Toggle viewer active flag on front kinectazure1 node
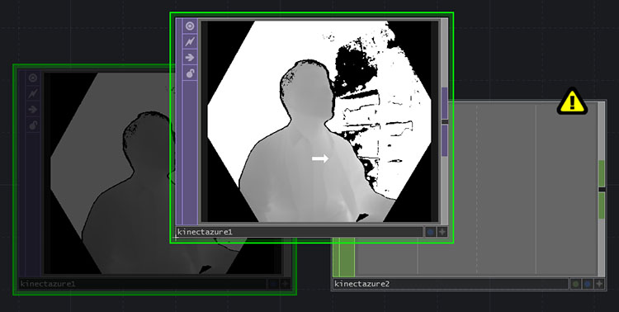 pyautogui.click(x=191, y=26)
